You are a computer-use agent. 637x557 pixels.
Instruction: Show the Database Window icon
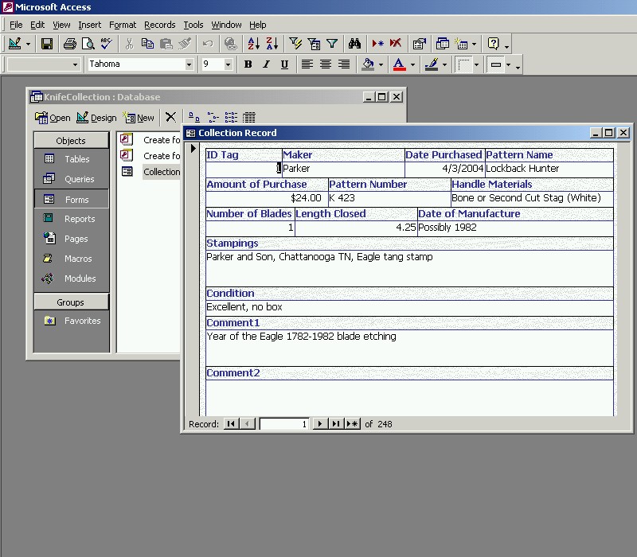(442, 44)
